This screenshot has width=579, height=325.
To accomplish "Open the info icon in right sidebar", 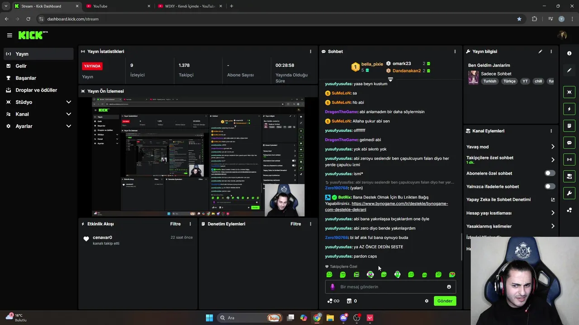I will (569, 53).
